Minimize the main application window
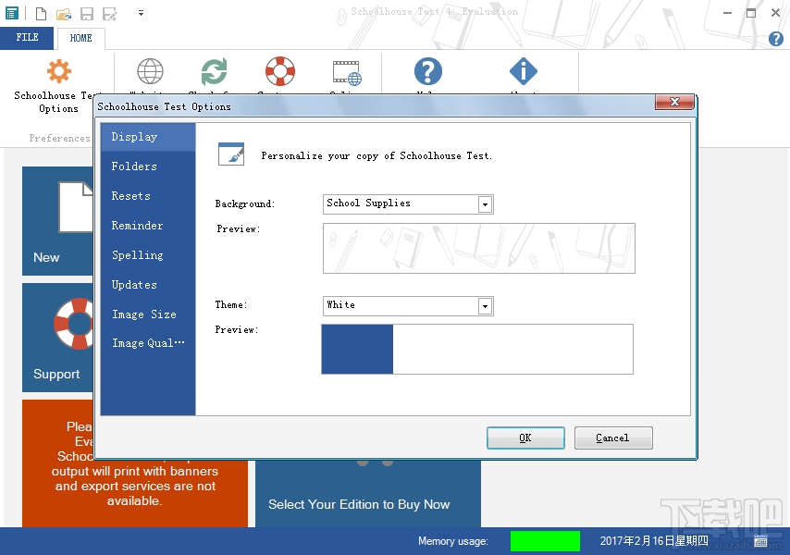790x555 pixels. pos(727,13)
